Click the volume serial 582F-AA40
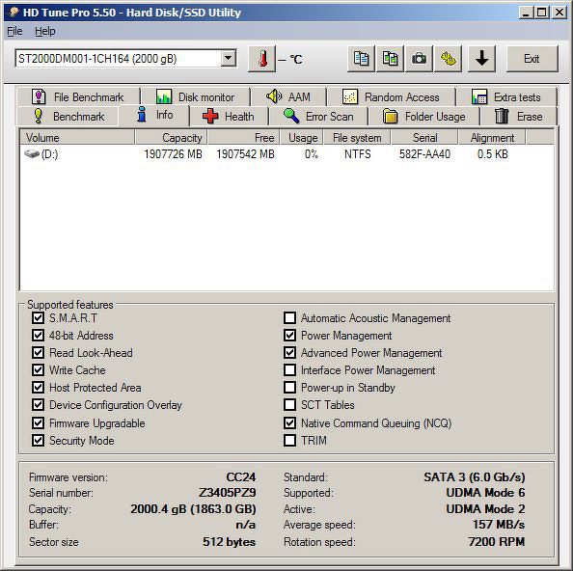The width and height of the screenshot is (573, 571). tap(424, 153)
